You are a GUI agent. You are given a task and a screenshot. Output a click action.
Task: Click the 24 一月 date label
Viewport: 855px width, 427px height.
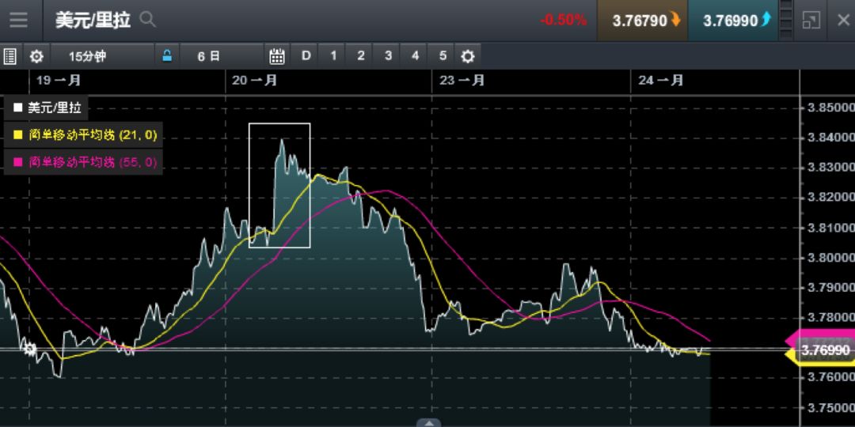[x=661, y=81]
